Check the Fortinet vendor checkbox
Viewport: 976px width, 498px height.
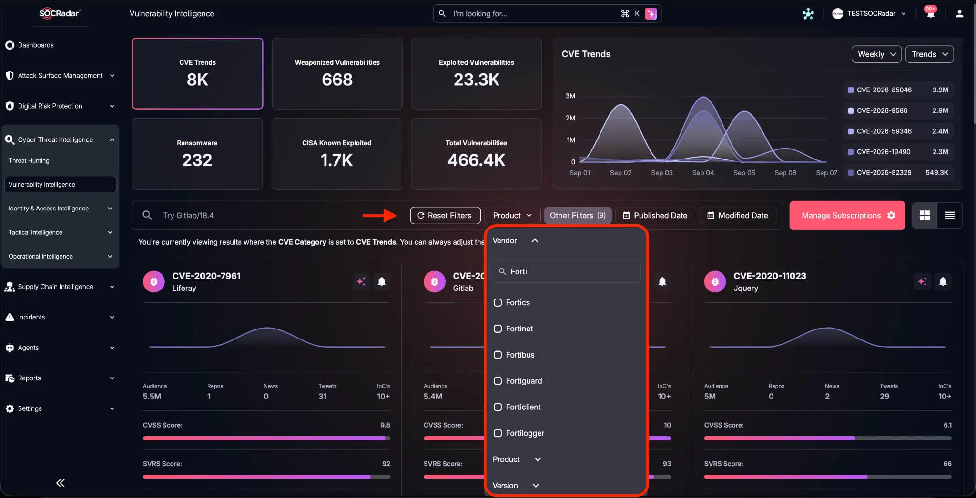tap(498, 329)
